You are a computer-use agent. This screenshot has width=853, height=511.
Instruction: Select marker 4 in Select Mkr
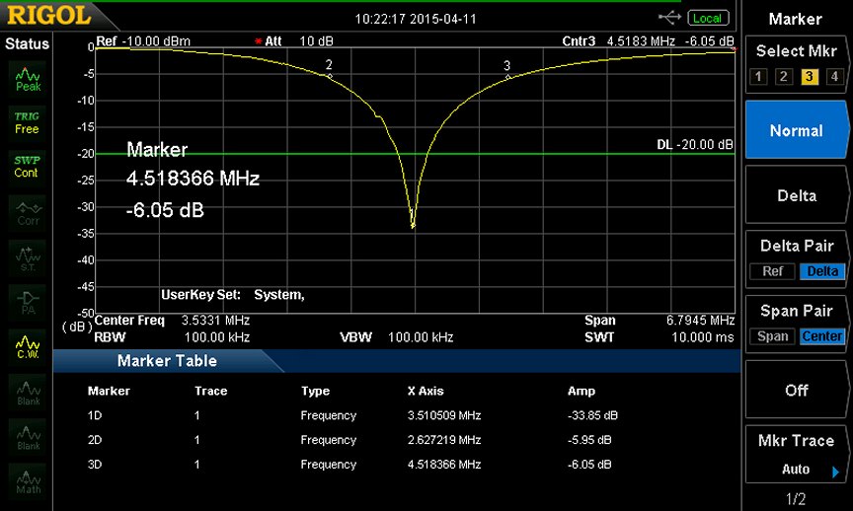click(x=833, y=77)
